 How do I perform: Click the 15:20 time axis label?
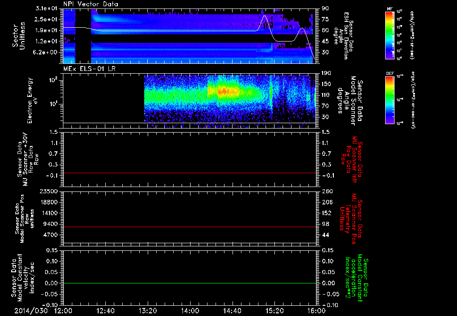pyautogui.click(x=274, y=311)
